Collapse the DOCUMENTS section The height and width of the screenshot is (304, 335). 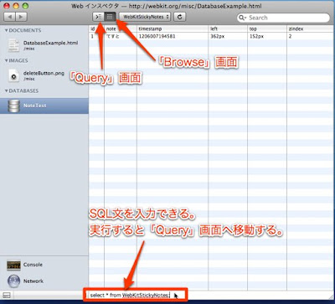[6, 30]
